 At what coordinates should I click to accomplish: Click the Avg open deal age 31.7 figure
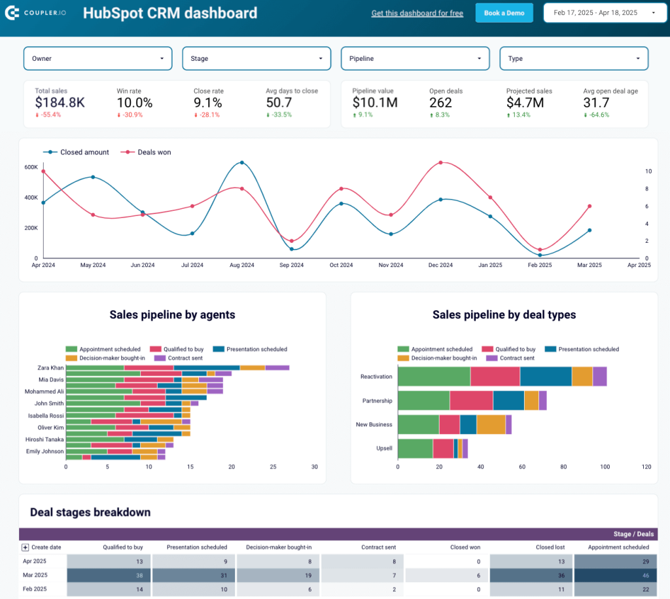click(x=595, y=103)
